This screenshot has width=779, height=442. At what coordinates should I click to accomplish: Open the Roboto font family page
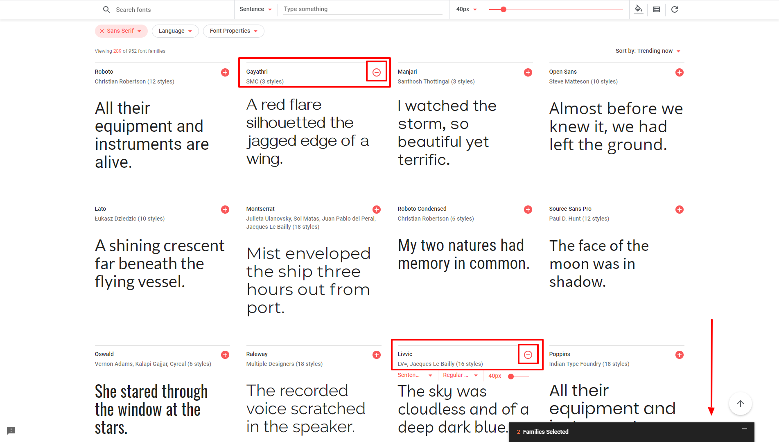pyautogui.click(x=104, y=72)
